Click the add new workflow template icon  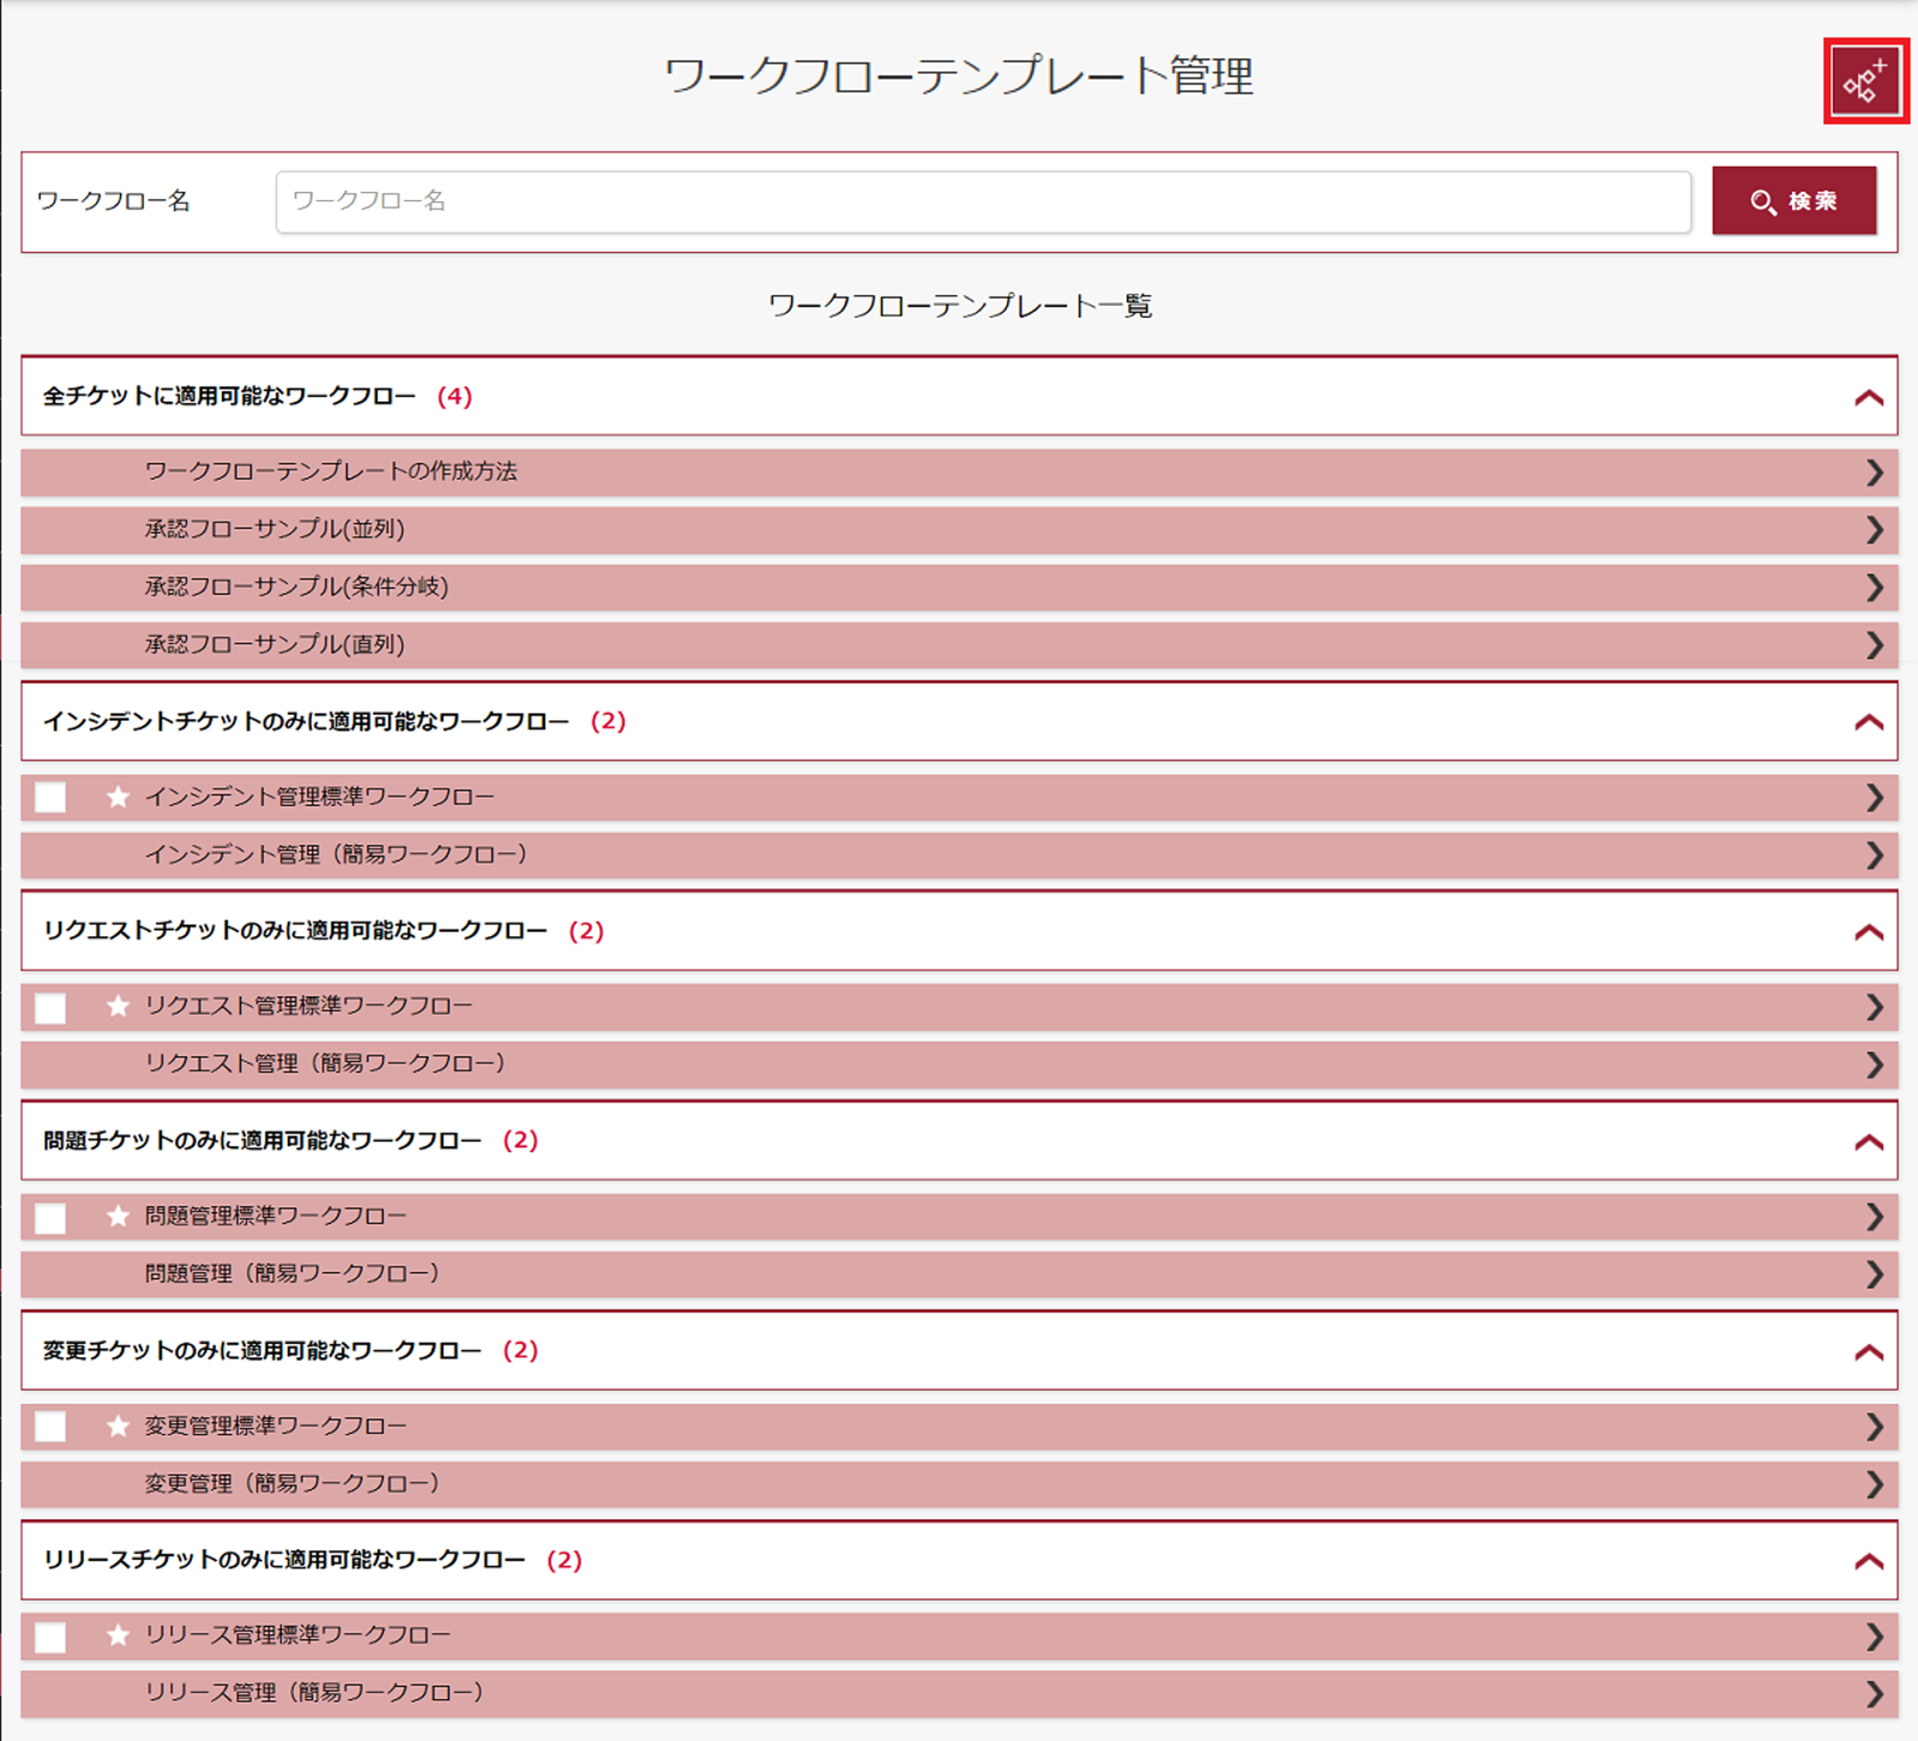click(1865, 81)
